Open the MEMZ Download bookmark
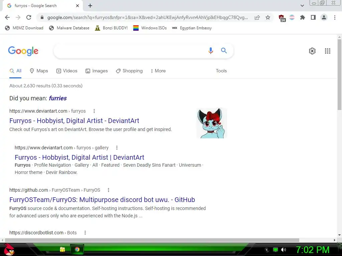This screenshot has width=342, height=256. [x=24, y=28]
